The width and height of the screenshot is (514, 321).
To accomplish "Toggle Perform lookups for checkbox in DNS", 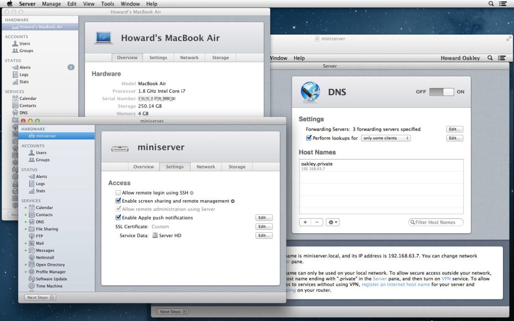I will coord(309,138).
